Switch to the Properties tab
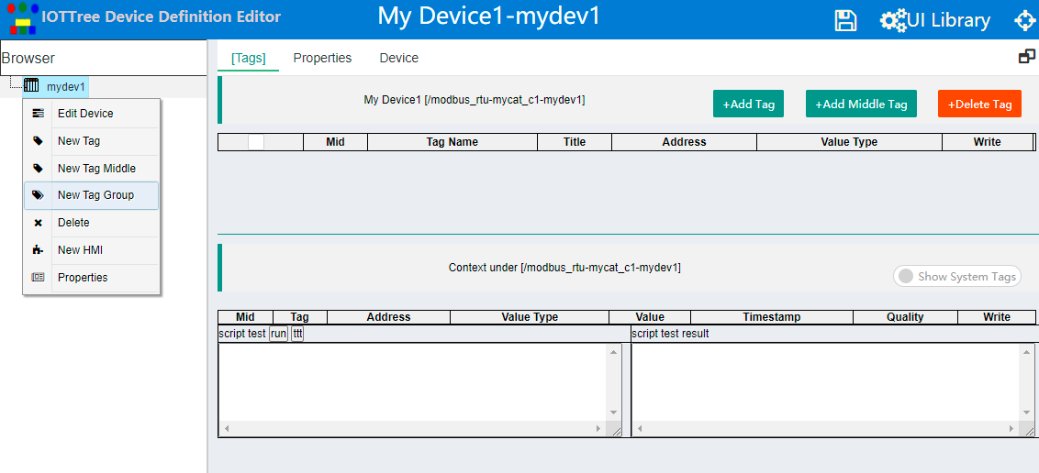This screenshot has height=473, width=1039. point(322,59)
